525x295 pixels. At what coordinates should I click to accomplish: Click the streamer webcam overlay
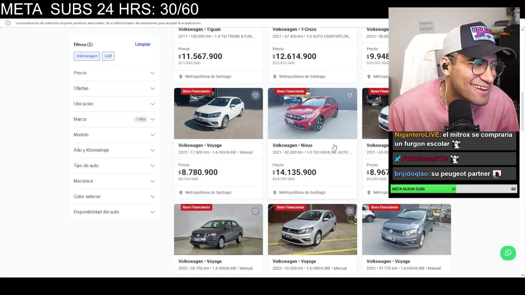(454, 69)
